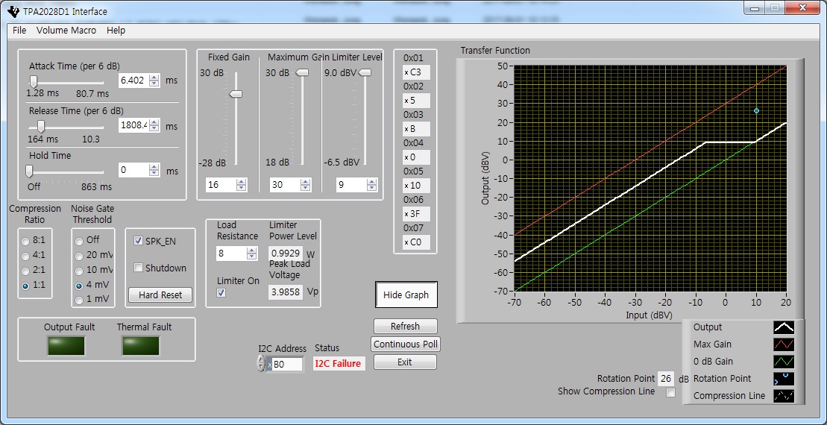Click the Release Time ms input field
This screenshot has height=425, width=827.
point(134,125)
